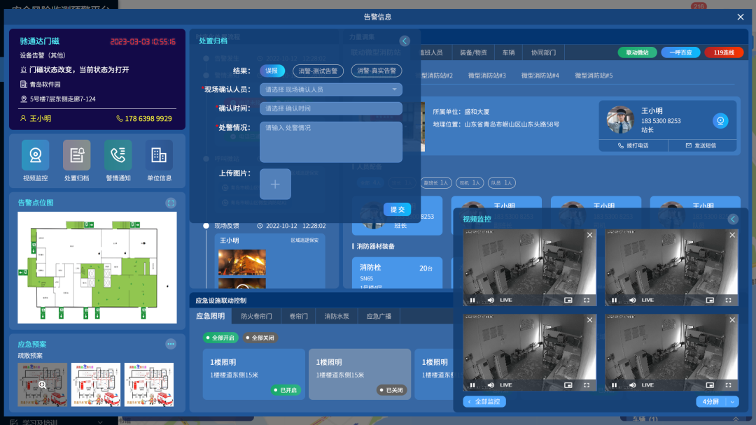Click 发送短信 for station chief

click(701, 145)
